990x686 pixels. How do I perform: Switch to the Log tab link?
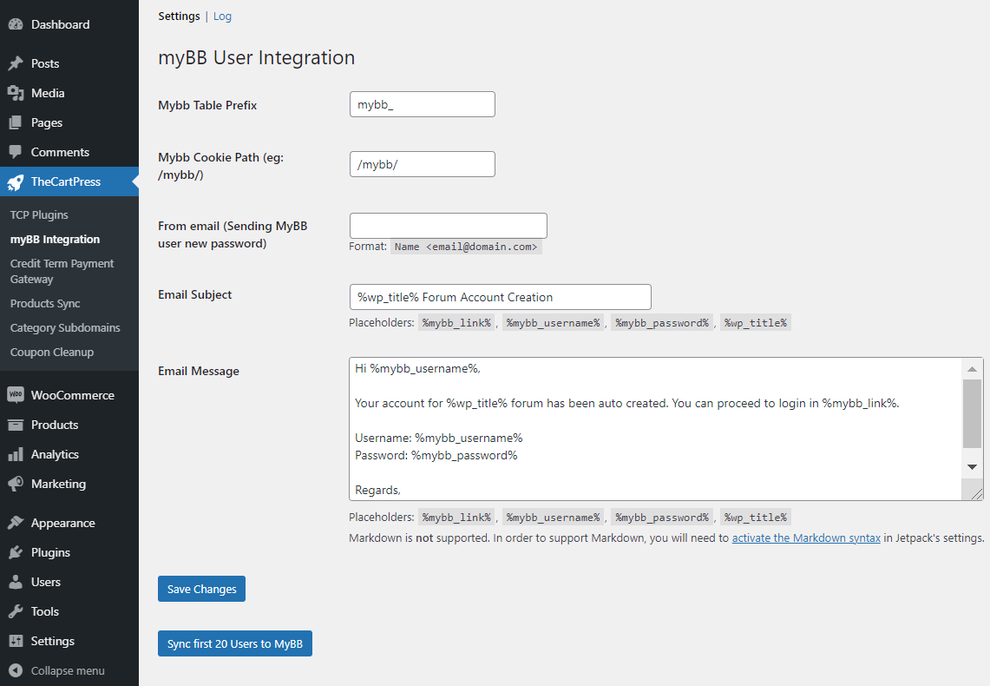click(x=222, y=16)
